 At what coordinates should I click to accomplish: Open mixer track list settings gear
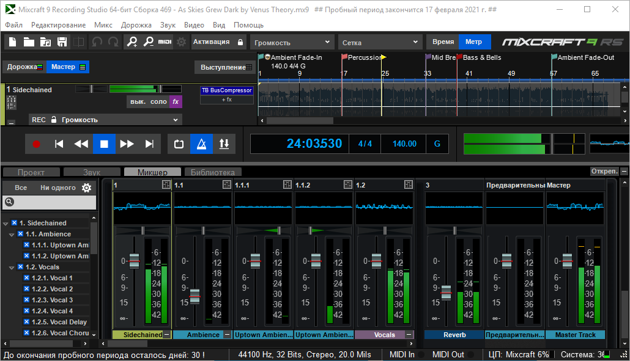(x=87, y=188)
